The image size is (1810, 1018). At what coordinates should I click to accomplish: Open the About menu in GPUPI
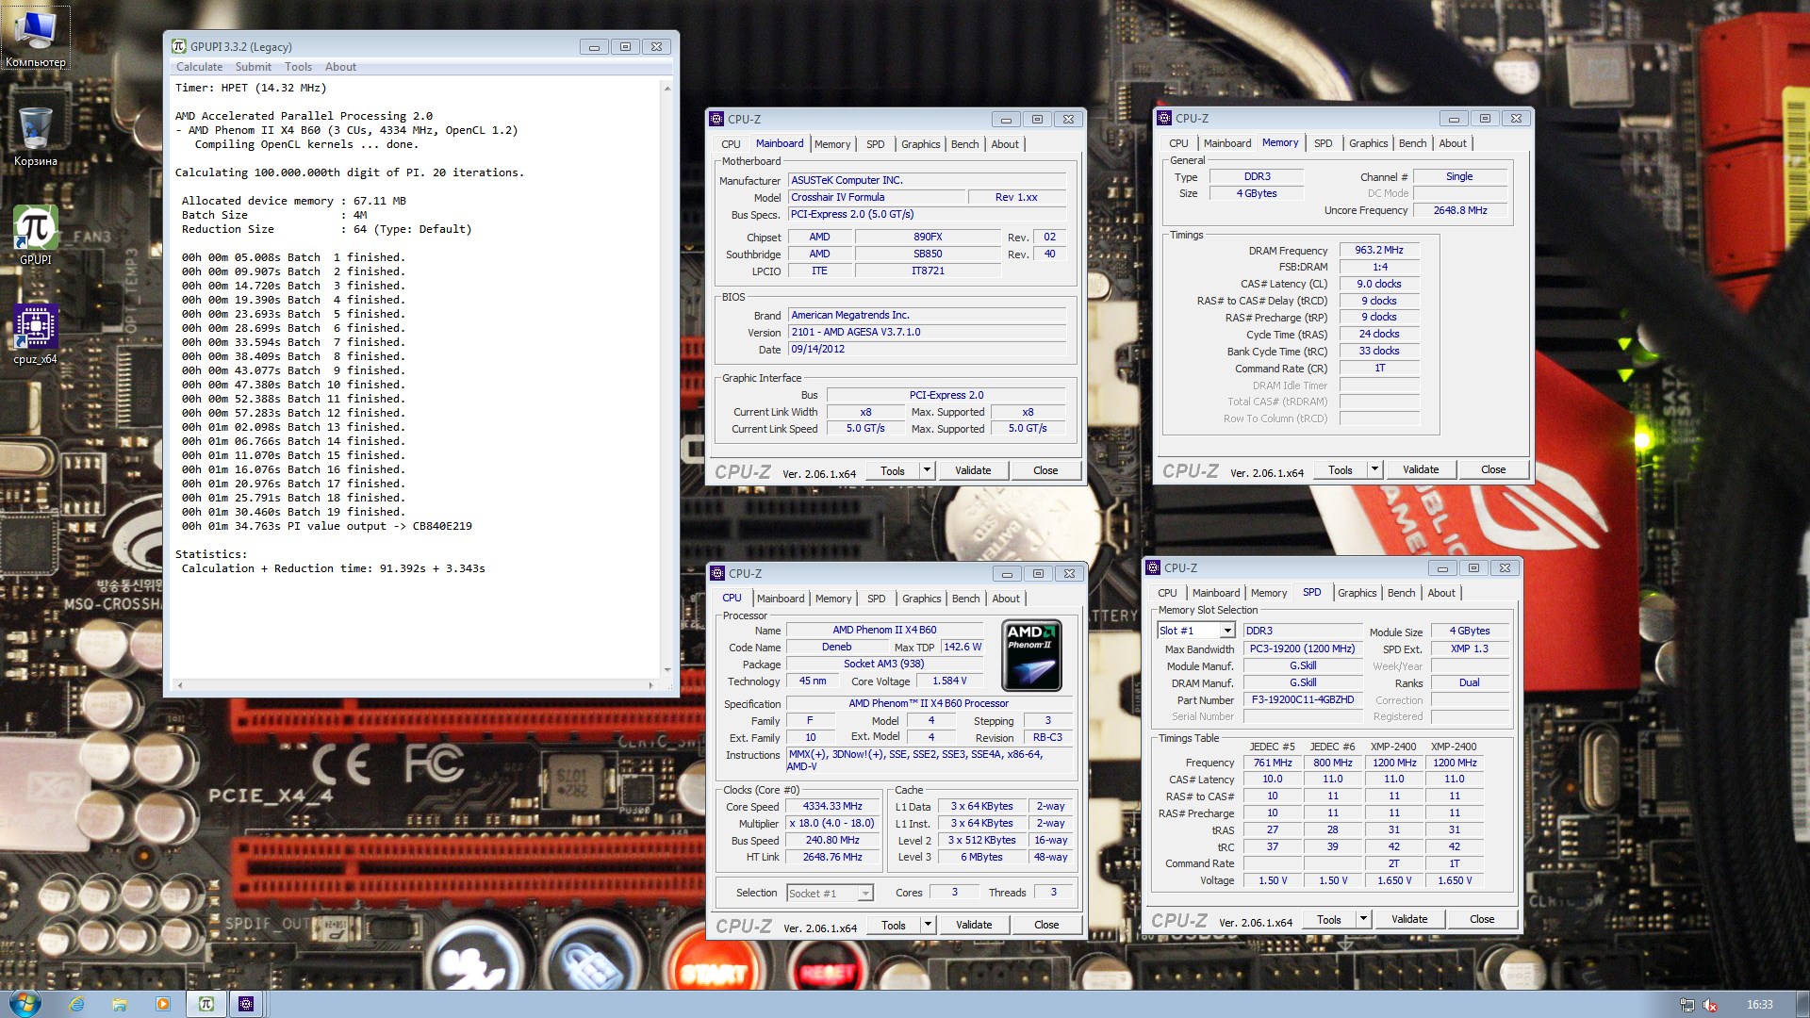(x=340, y=67)
